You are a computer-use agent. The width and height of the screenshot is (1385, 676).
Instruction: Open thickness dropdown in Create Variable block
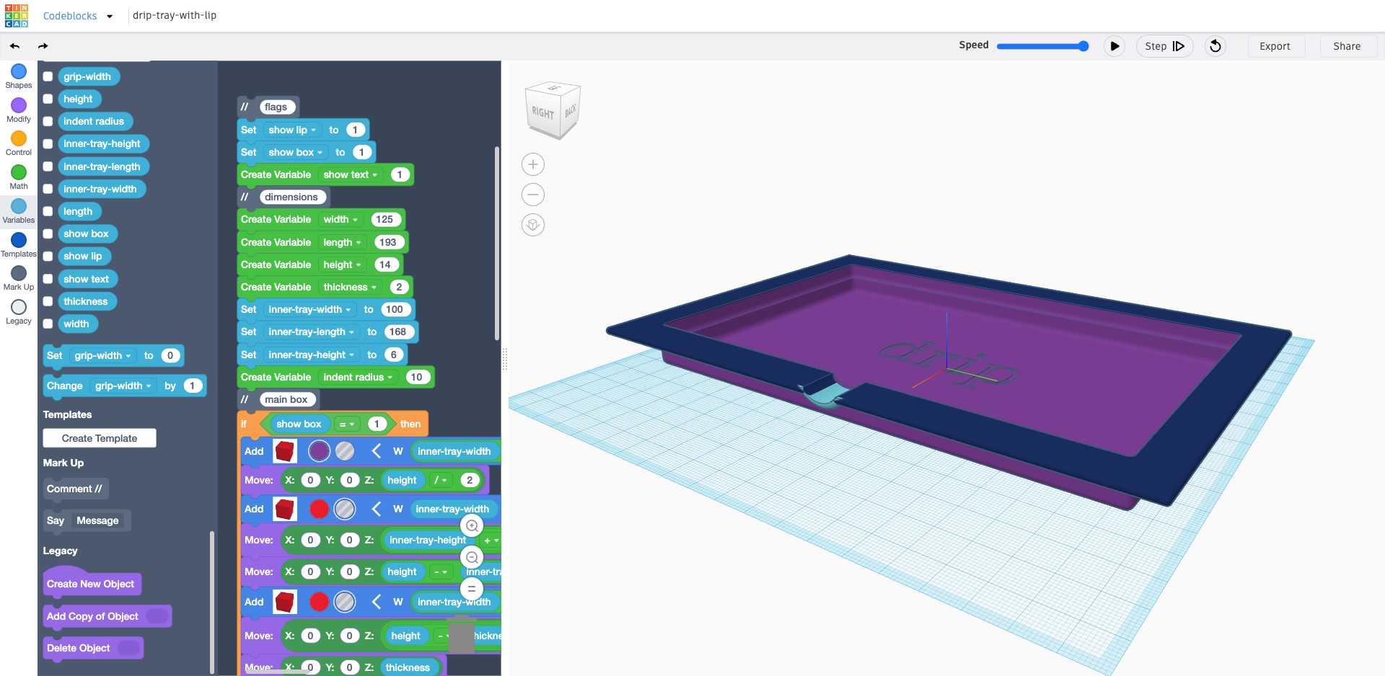coord(350,287)
